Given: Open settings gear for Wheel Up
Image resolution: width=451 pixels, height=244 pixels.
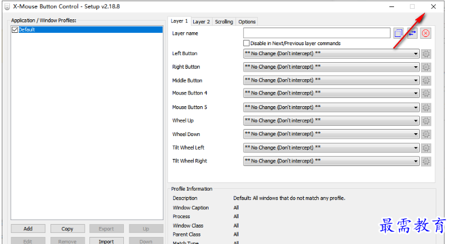Looking at the screenshot, I should coord(426,121).
